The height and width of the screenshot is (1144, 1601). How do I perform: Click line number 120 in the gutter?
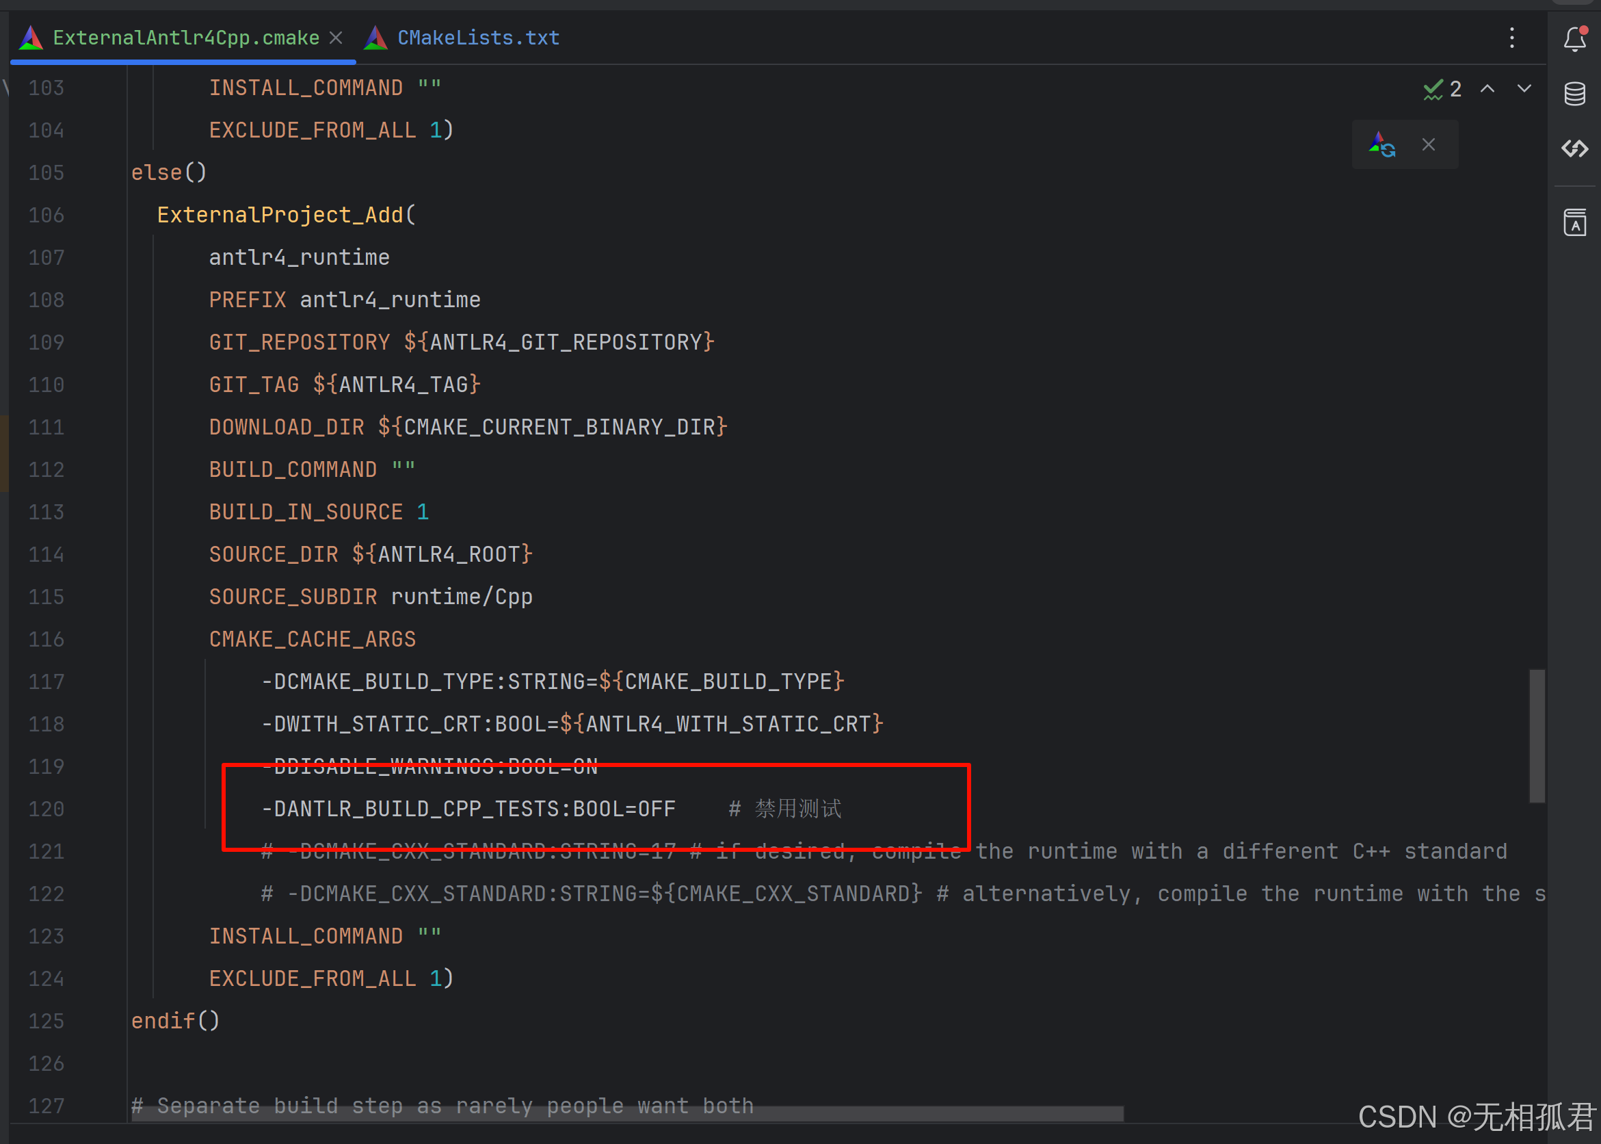click(45, 809)
